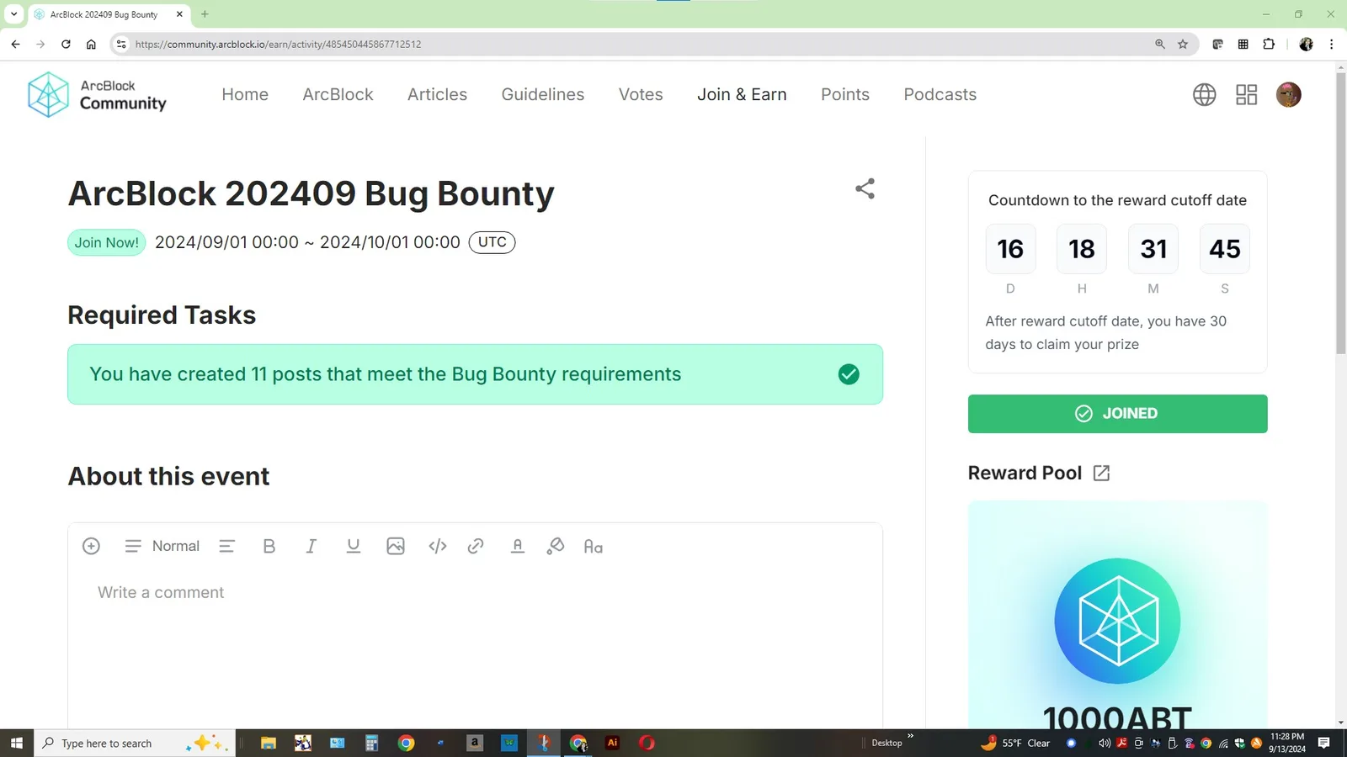Open Articles in navigation

coord(437,95)
